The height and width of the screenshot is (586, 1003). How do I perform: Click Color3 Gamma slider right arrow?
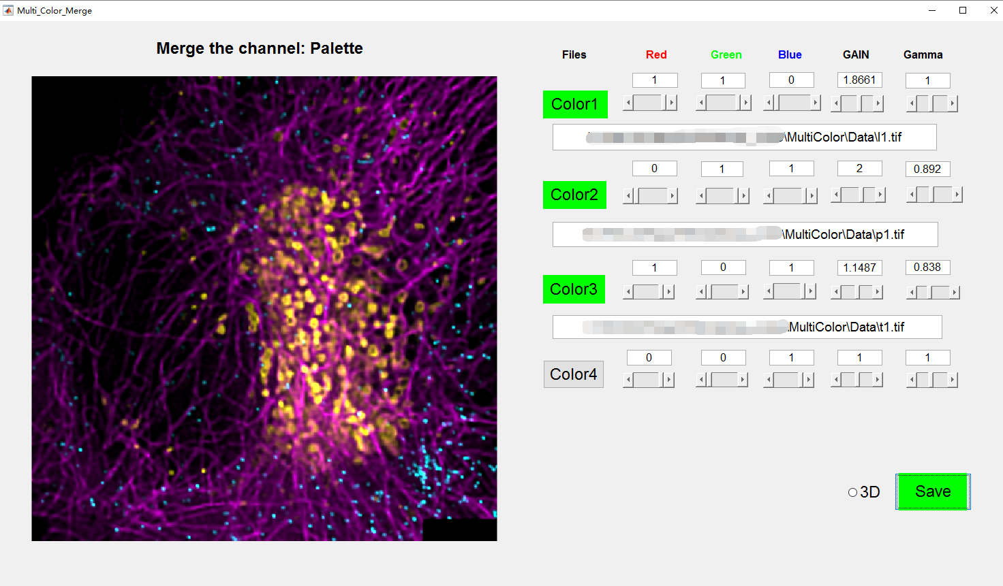[x=955, y=292]
